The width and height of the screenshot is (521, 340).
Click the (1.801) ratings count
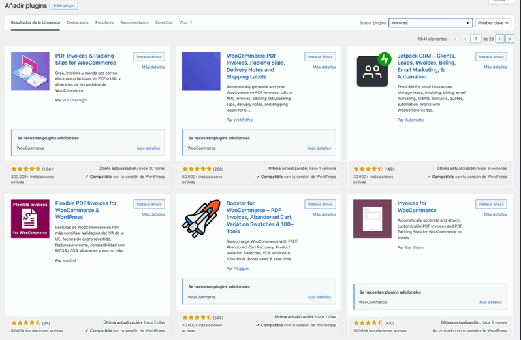pyautogui.click(x=48, y=169)
